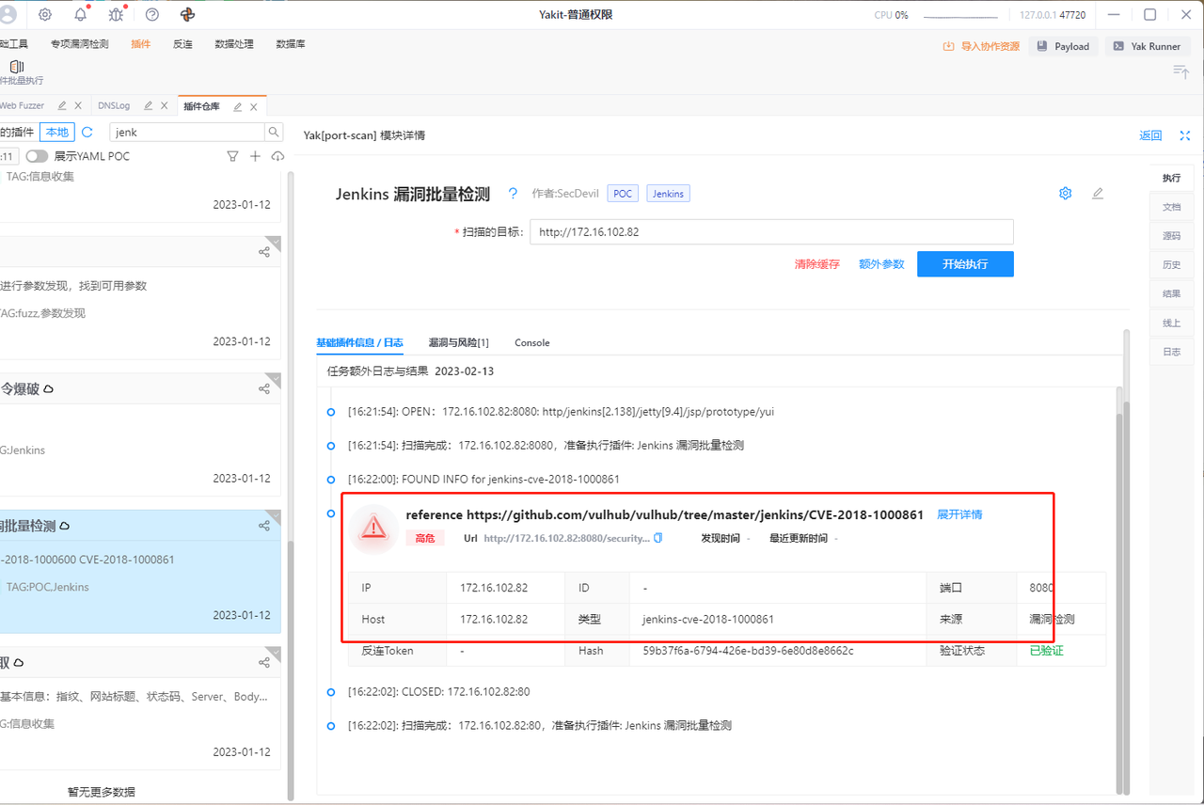Open 额外参数 options

click(x=881, y=264)
